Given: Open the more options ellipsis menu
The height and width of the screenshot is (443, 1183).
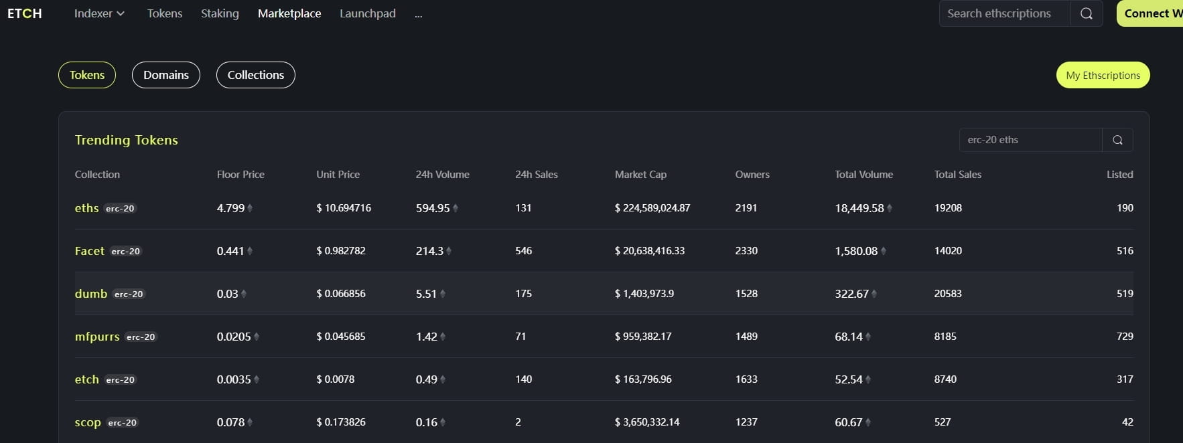Looking at the screenshot, I should [x=419, y=13].
